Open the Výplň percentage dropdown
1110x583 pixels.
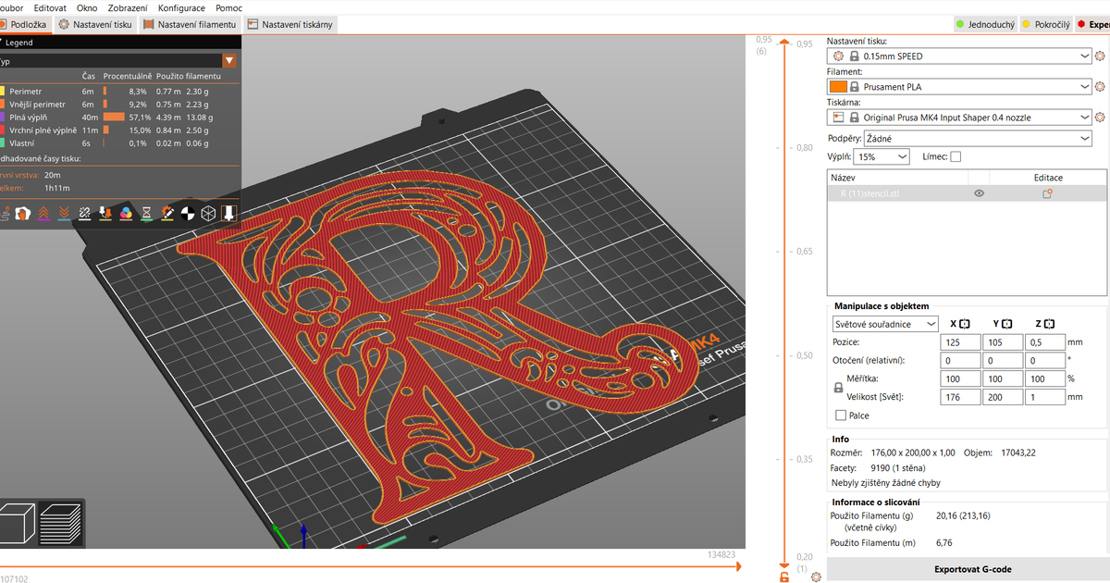[x=882, y=155]
